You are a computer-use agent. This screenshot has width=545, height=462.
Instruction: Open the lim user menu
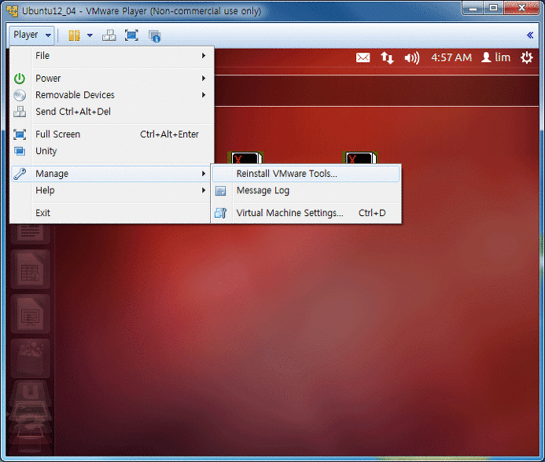click(495, 57)
